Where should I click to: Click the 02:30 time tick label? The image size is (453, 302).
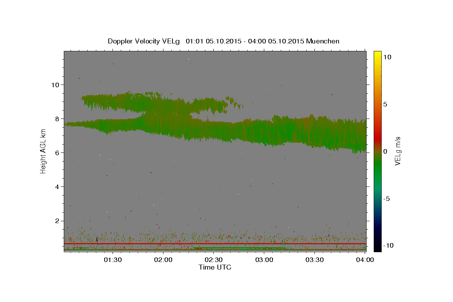(213, 260)
